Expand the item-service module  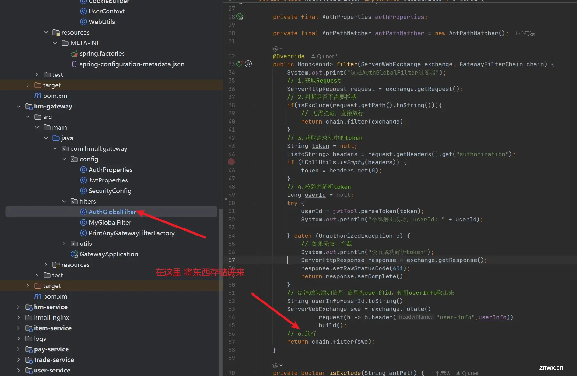tap(19, 328)
